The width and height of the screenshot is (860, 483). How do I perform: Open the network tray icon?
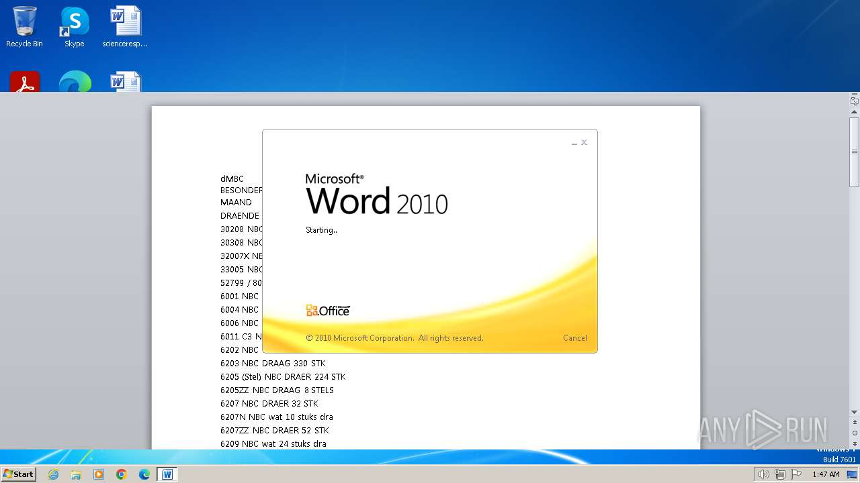pos(780,474)
